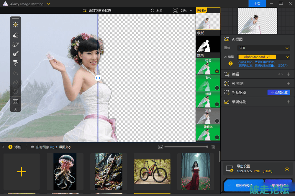This screenshot has width=295, height=196.
Task: Select the paint brush tool
Action: tap(16, 54)
